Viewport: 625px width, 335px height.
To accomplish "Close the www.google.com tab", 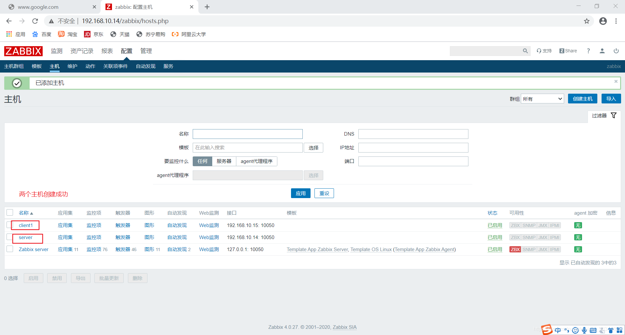I will tap(94, 7).
